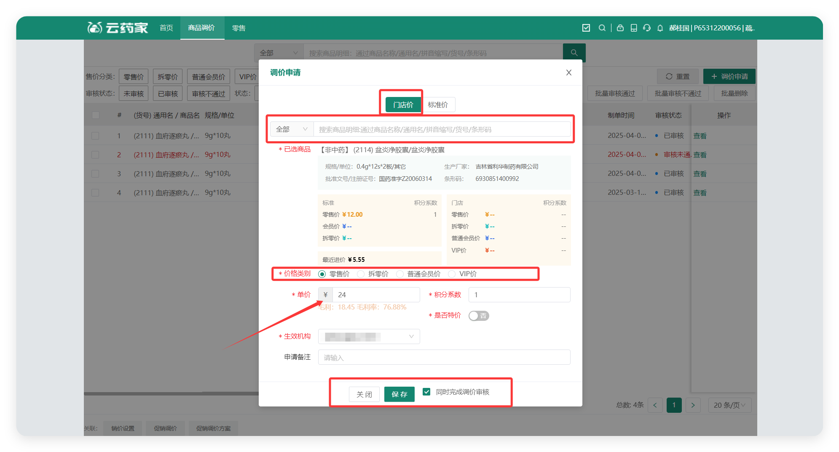Screen dimensions: 839x452
Task: Open the 商品调价 nav tab
Action: pyautogui.click(x=202, y=28)
